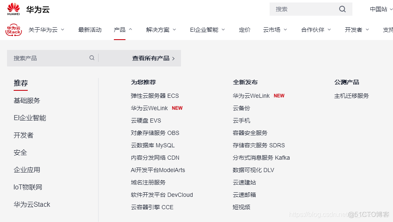Image resolution: width=393 pixels, height=222 pixels.
Task: Select the IoT物联网 category
Action: click(x=28, y=187)
